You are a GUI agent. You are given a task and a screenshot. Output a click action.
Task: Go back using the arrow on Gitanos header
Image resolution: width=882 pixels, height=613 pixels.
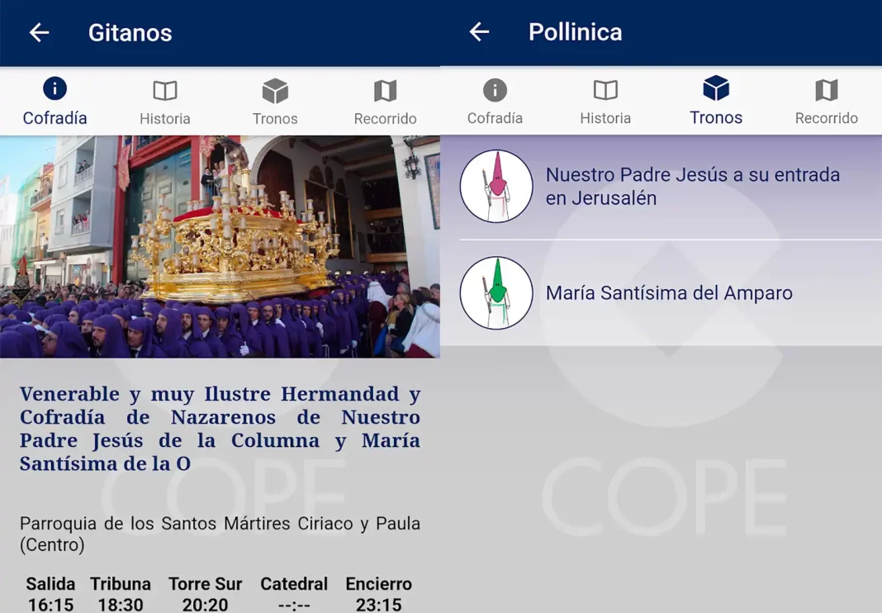(40, 32)
